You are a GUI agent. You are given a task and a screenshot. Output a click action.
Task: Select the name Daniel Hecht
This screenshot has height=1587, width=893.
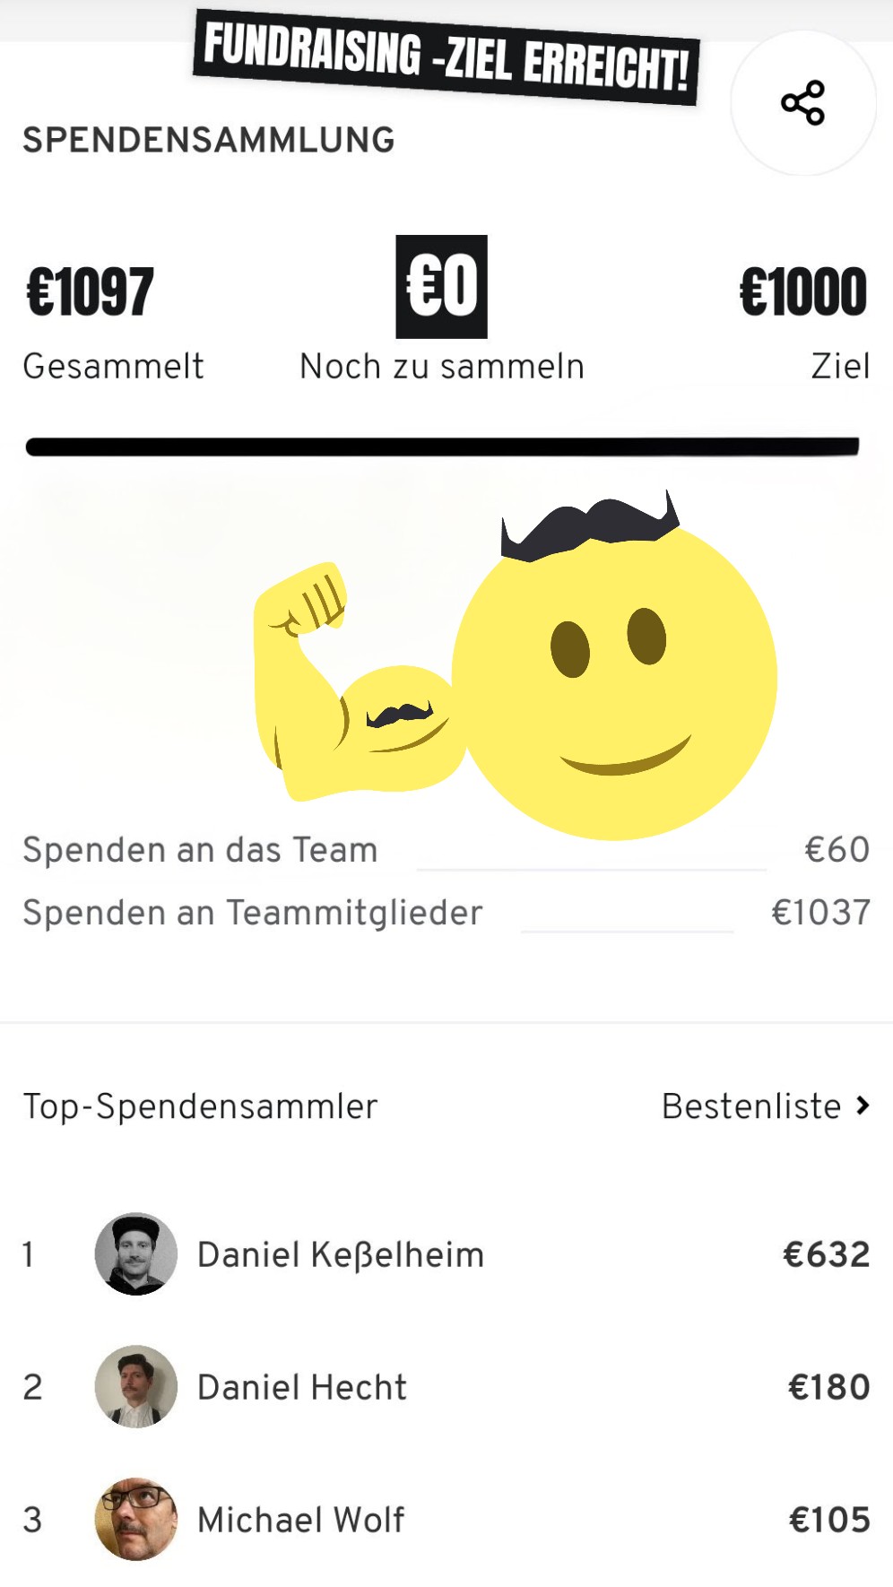pyautogui.click(x=302, y=1387)
